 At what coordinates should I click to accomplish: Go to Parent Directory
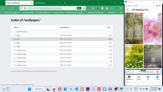coord(22,31)
